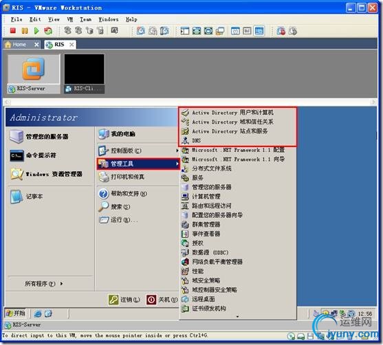Screen dimensions: 383x345
Task: Click the Reset VM toolbar icon
Action: point(48,31)
